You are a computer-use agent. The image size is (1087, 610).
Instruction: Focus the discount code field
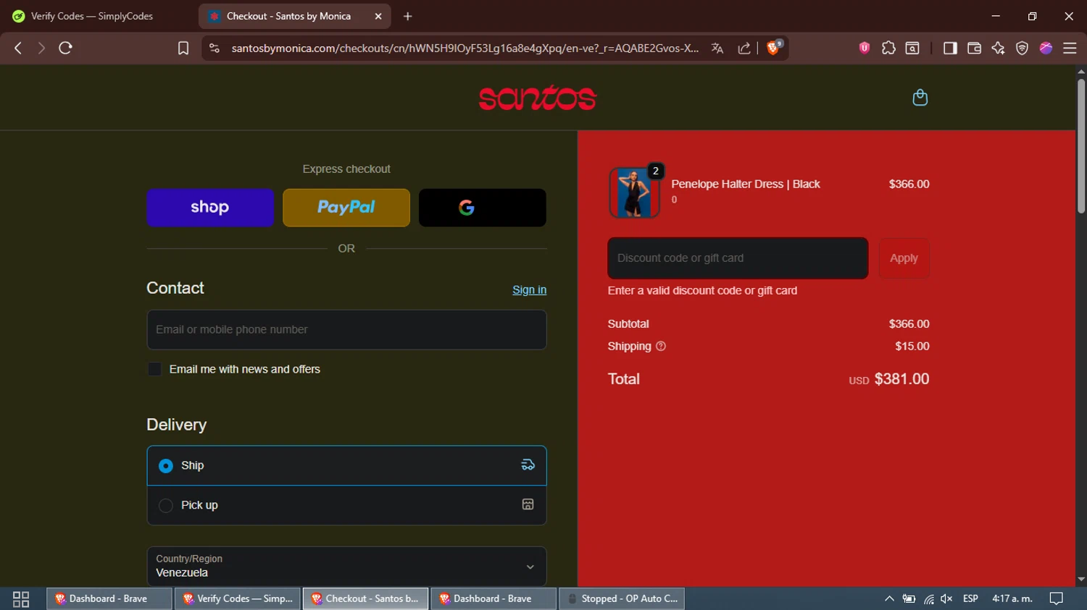738,258
